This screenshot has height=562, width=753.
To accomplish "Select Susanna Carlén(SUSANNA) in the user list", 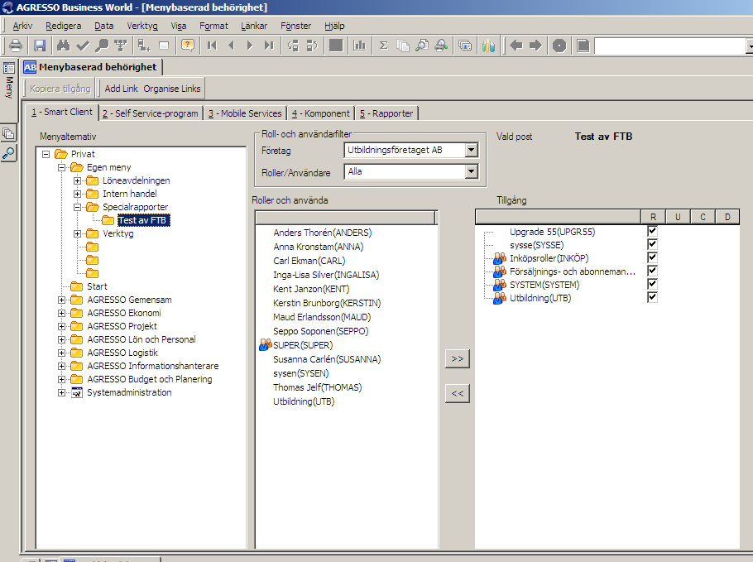I will (327, 359).
